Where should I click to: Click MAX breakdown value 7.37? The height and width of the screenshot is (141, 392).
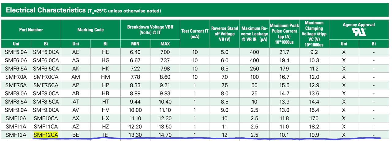point(165,60)
